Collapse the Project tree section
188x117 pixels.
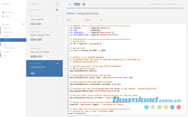point(3,24)
